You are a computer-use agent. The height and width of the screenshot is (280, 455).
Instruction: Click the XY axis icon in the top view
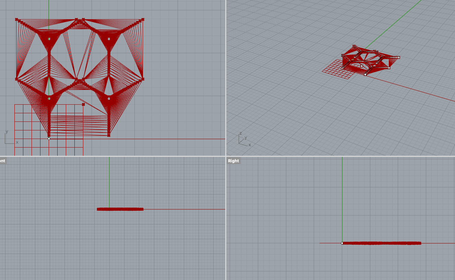coord(11,138)
